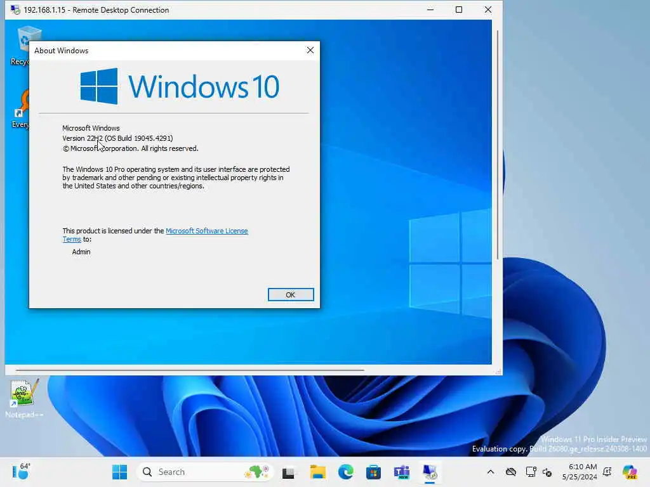
Task: Minimize the Remote Desktop Connection window
Action: pyautogui.click(x=430, y=10)
